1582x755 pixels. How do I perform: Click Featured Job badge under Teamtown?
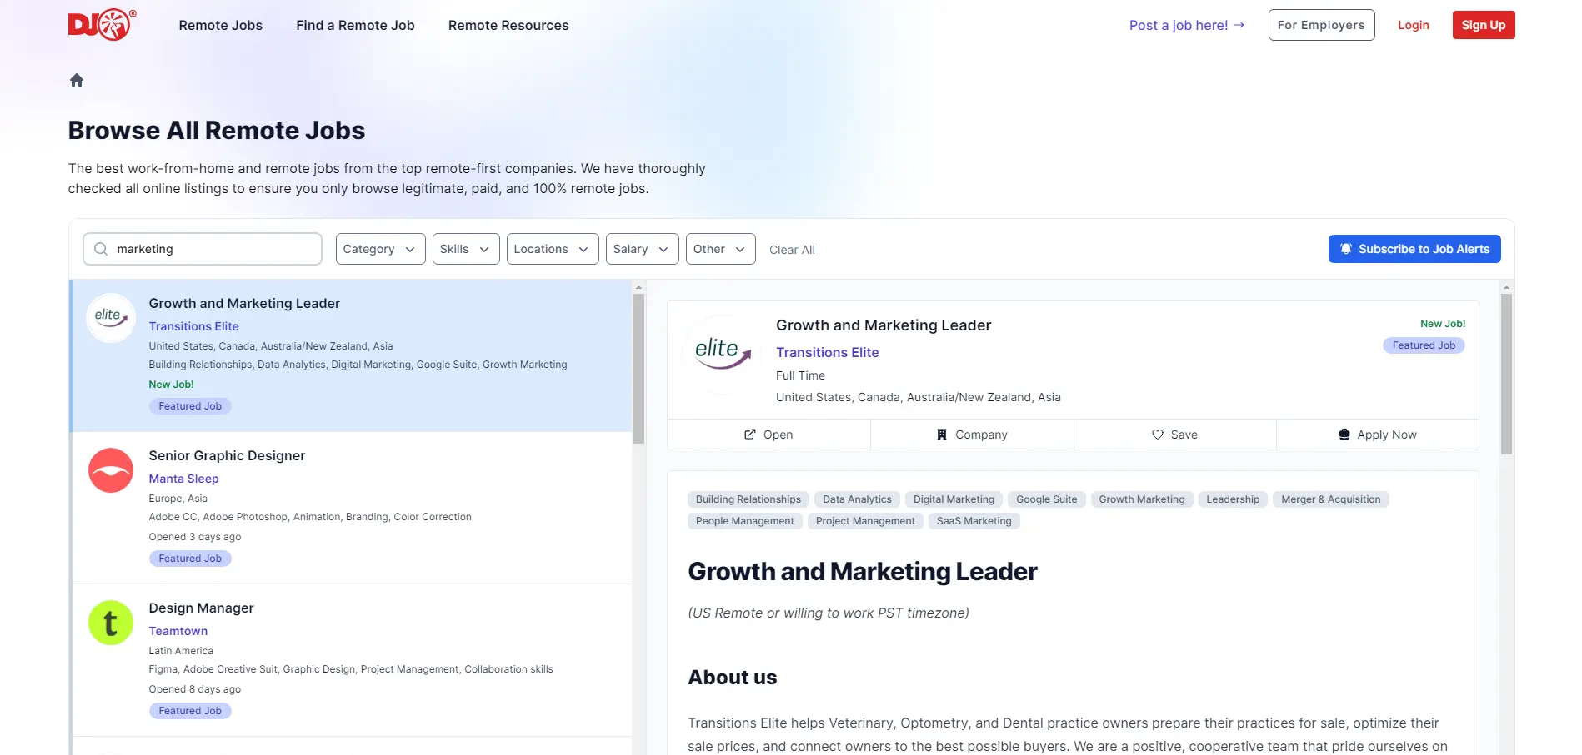[x=190, y=711]
